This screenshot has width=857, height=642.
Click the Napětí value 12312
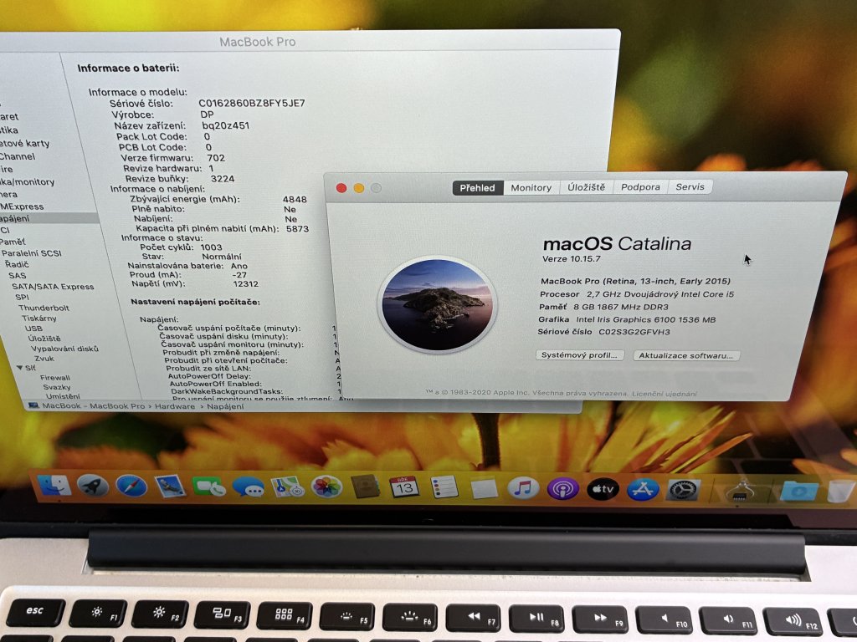pyautogui.click(x=245, y=284)
